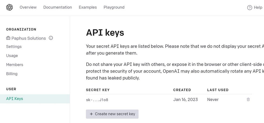This screenshot has height=123, width=264.
Task: Open the Playground
Action: click(x=114, y=7)
